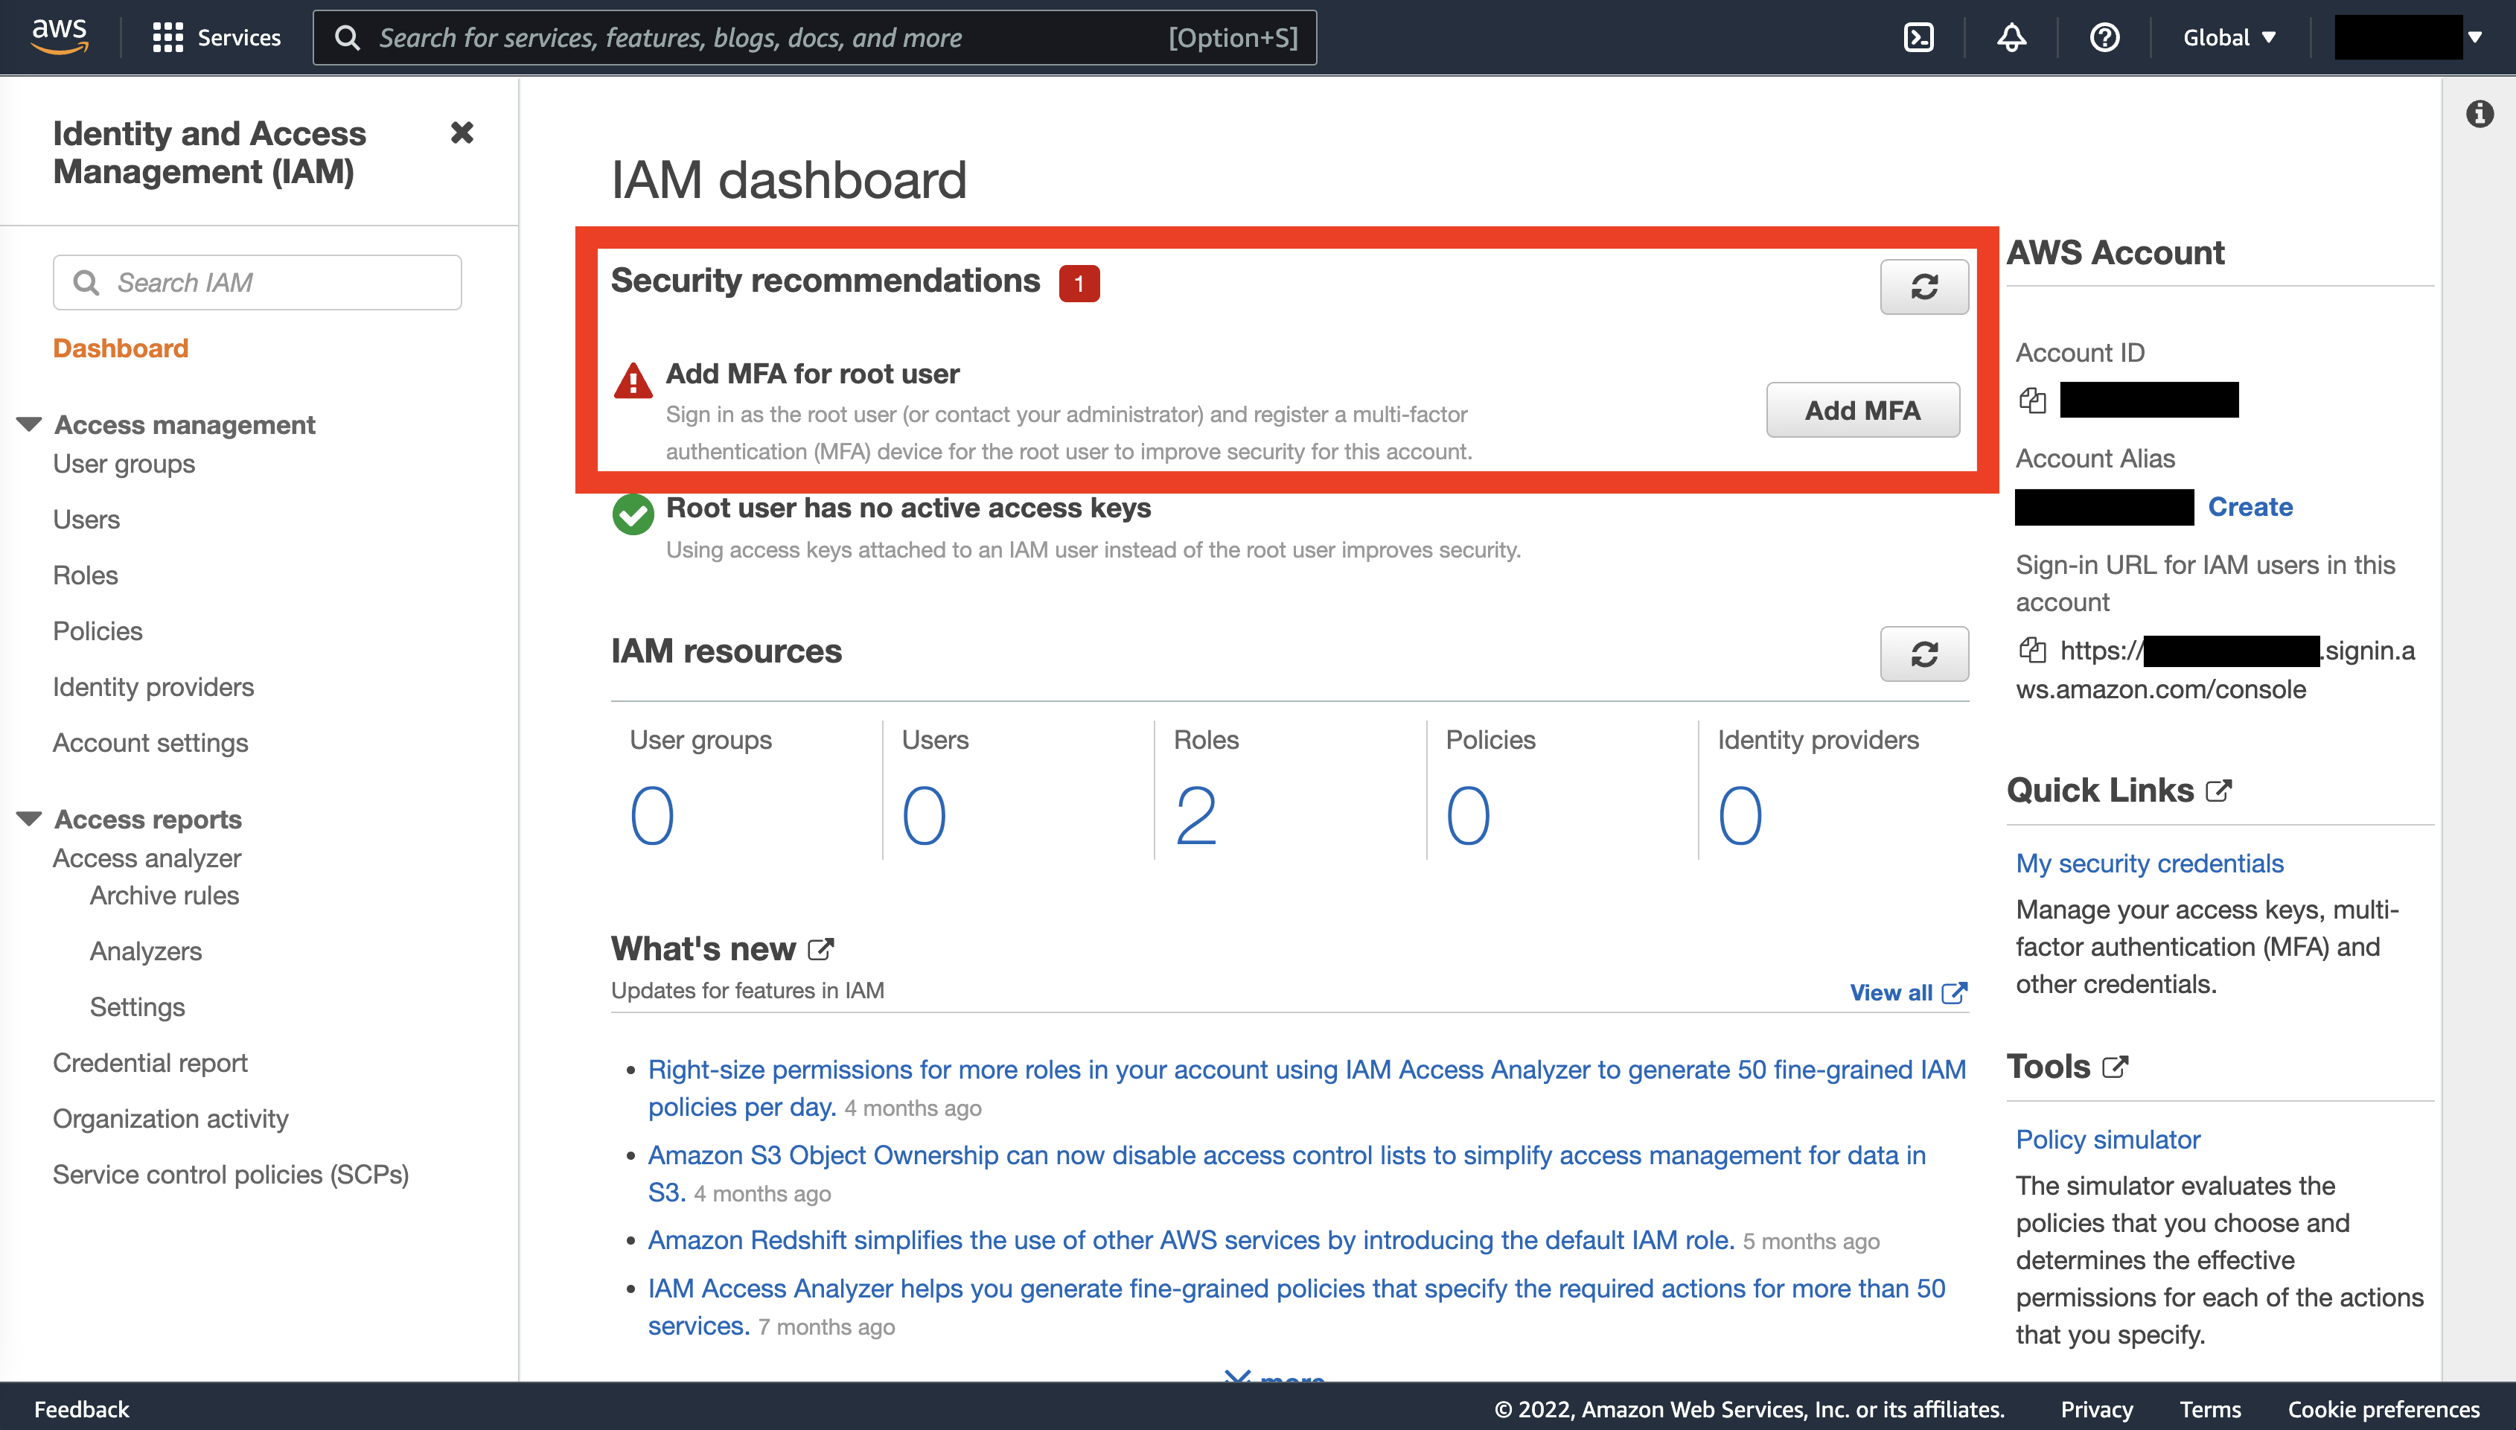Open Privacy in the footer

[2095, 1409]
